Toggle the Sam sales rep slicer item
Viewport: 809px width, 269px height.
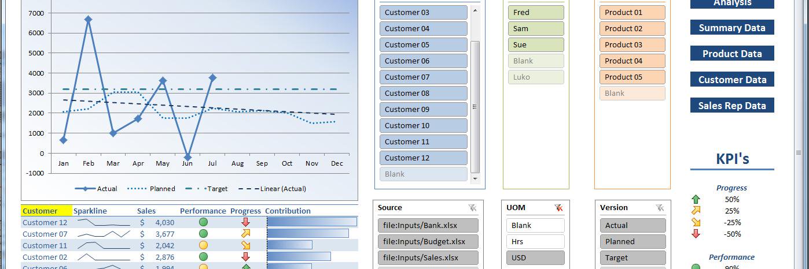536,28
